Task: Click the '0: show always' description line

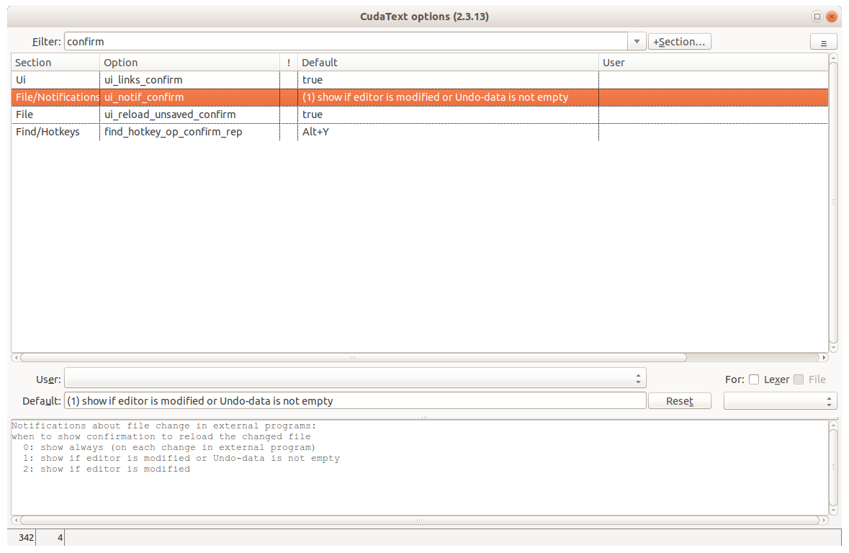Action: click(169, 447)
